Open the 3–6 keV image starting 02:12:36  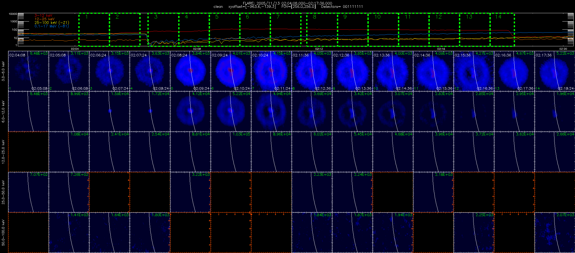click(x=352, y=71)
